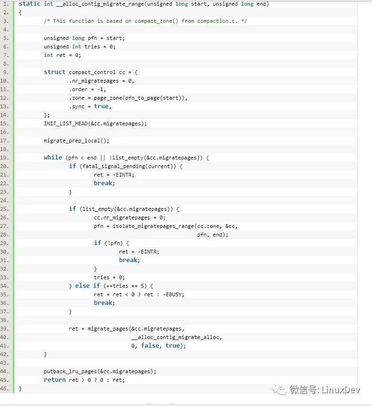The image size is (372, 406).
Task: Click 'ret = -EINTR;' on line 21
Action: (x=114, y=175)
